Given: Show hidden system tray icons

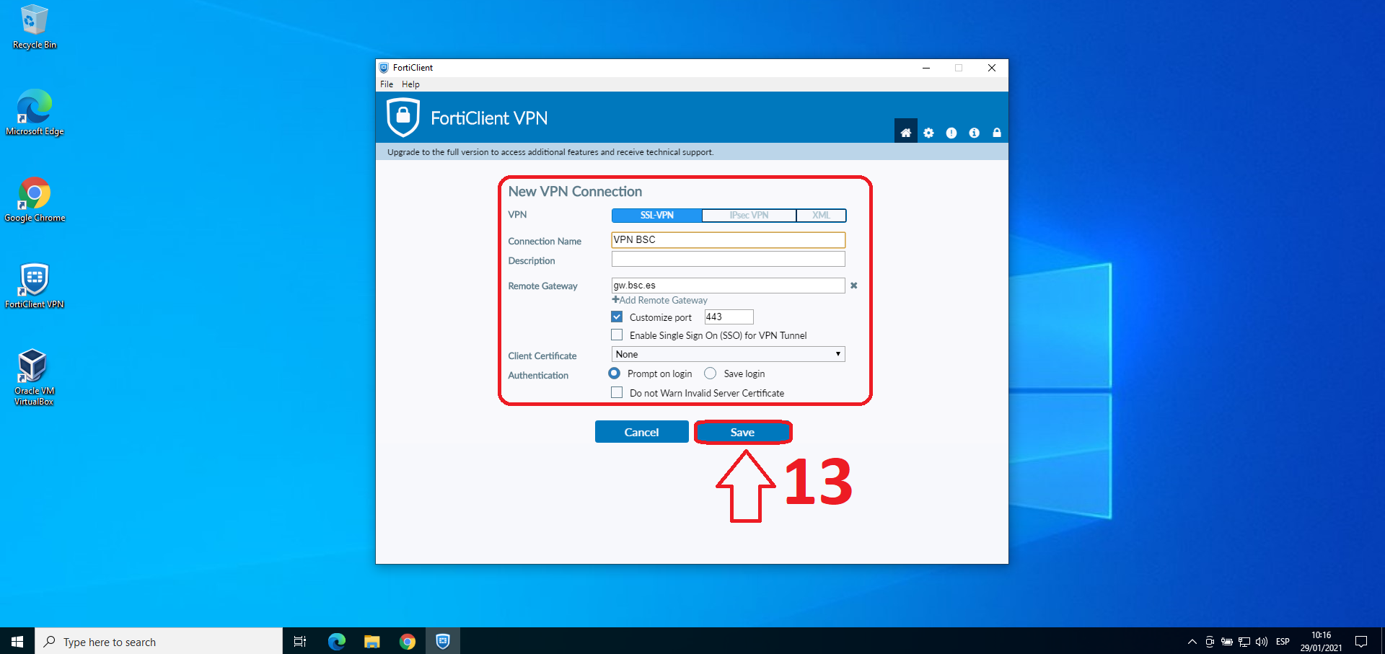Looking at the screenshot, I should (x=1192, y=641).
